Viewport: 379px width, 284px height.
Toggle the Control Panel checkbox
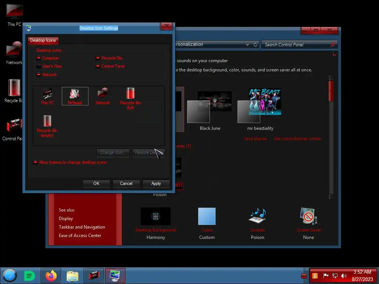pos(98,66)
